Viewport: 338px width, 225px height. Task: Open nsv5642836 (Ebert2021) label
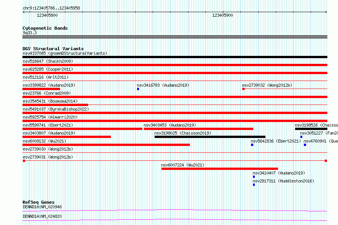276,141
